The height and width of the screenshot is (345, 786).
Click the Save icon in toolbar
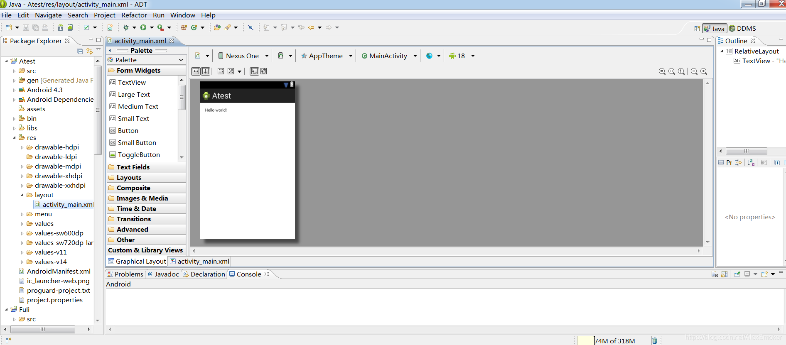[x=26, y=27]
